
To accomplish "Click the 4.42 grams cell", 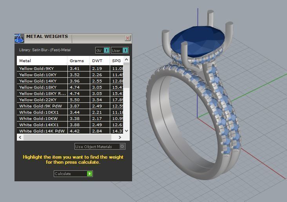I will (x=79, y=131).
